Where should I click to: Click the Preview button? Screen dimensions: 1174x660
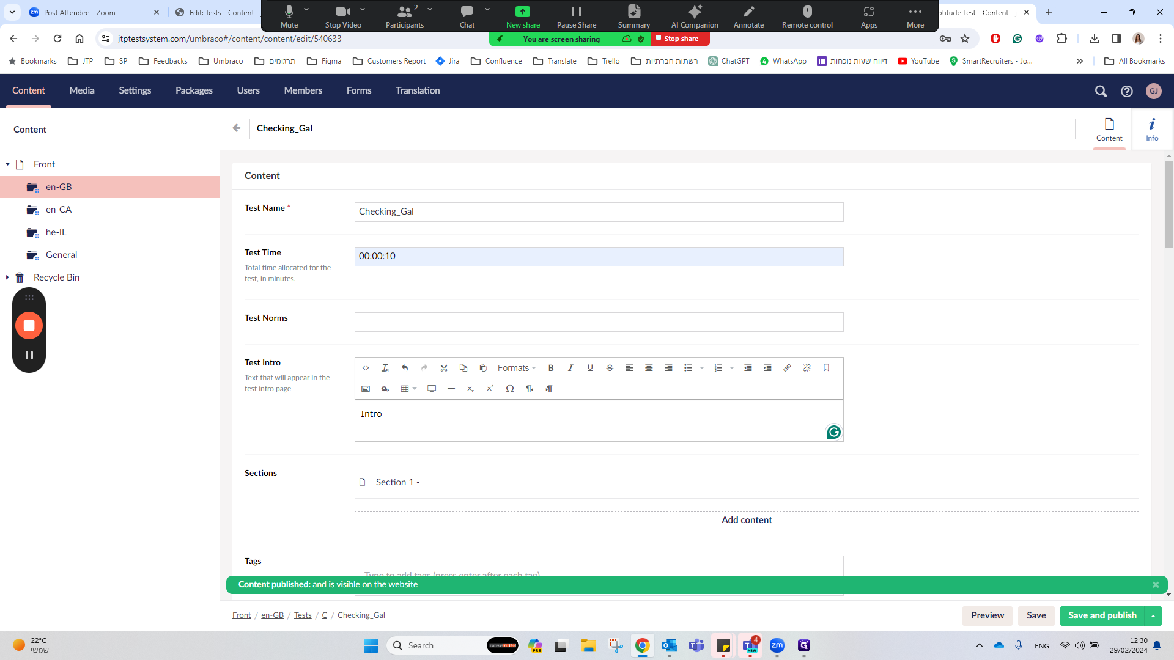(988, 616)
